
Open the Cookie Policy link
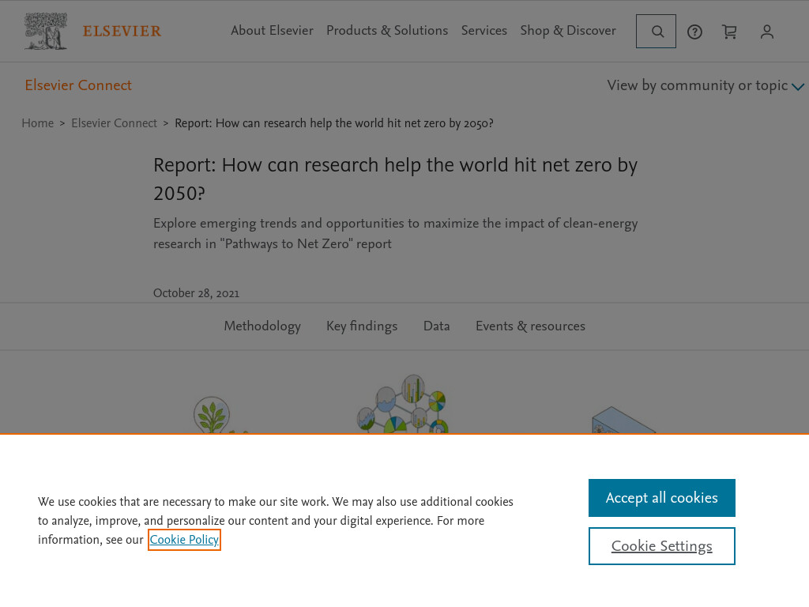coord(184,540)
